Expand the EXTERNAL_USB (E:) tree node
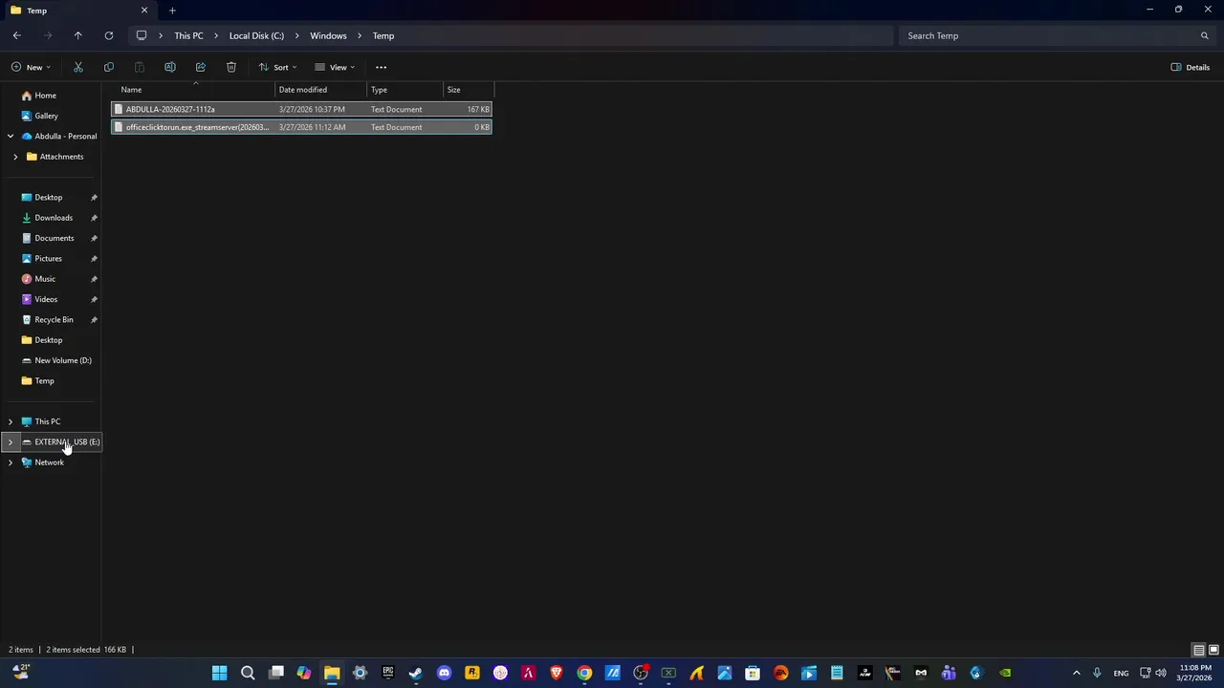 (x=11, y=441)
